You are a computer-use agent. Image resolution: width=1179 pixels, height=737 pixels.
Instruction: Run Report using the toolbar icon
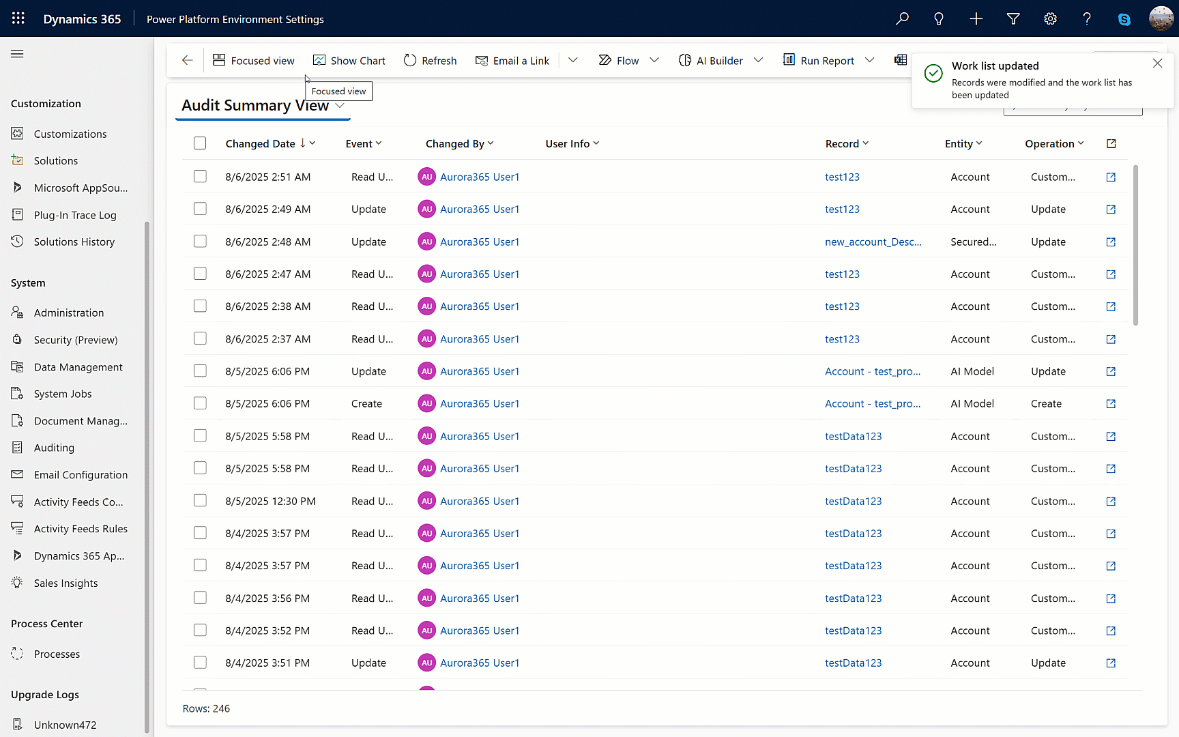click(789, 60)
